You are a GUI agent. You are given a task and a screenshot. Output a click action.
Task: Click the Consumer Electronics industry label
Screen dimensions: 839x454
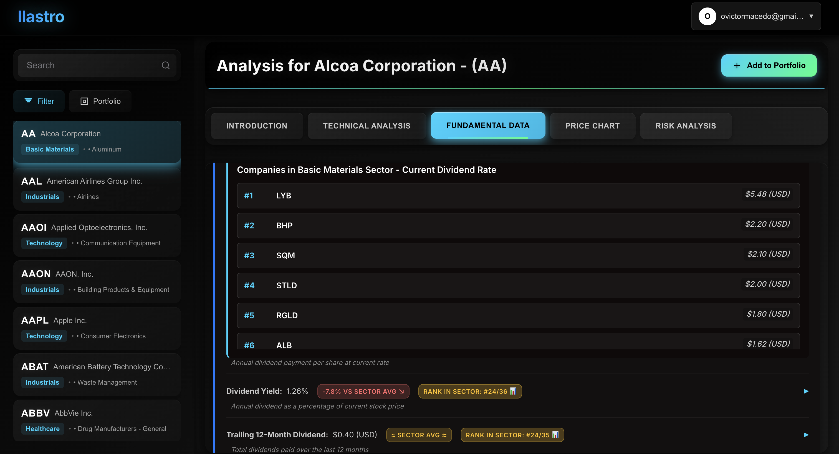[113, 336]
